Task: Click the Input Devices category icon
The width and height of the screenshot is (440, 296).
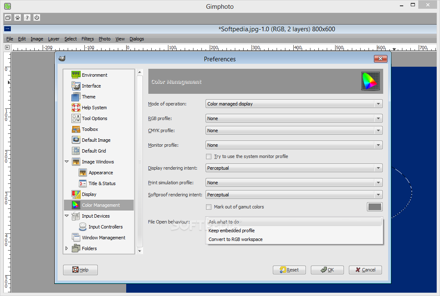Action: pyautogui.click(x=76, y=216)
